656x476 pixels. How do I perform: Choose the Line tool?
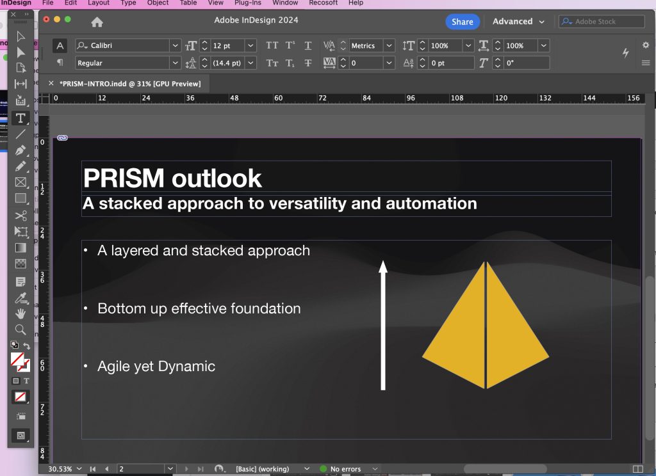click(x=20, y=134)
